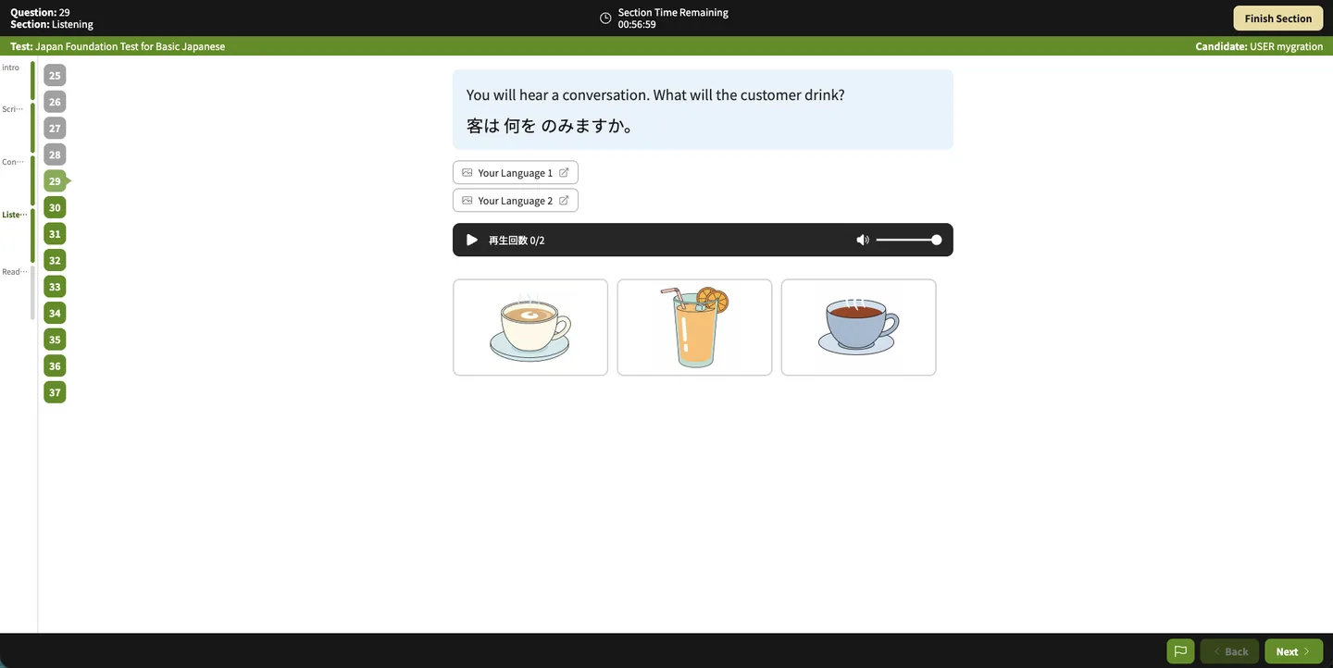Click Finish Section button

1277,19
